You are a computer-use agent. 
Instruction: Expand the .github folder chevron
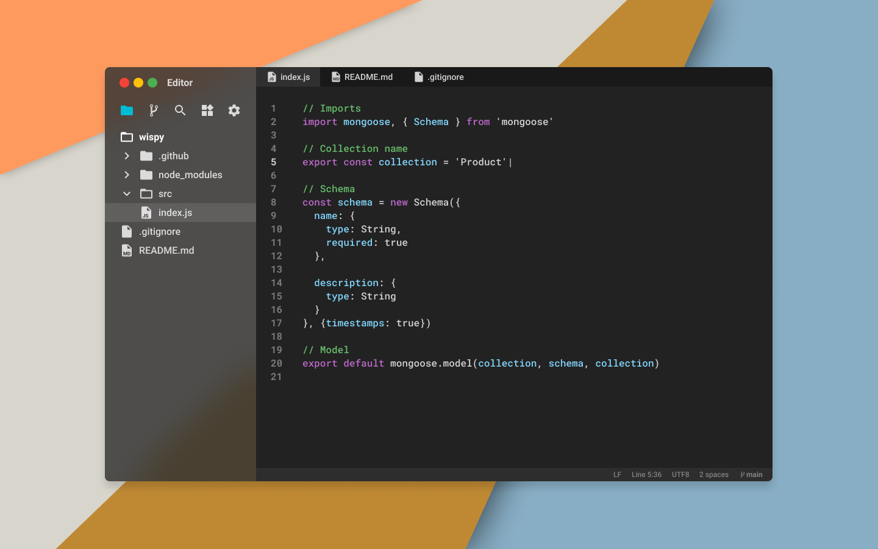(127, 156)
